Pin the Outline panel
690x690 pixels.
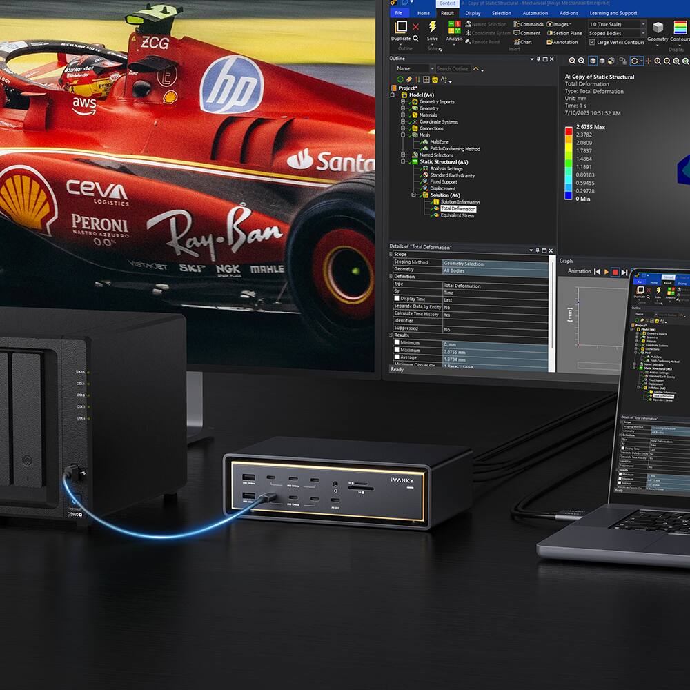[538, 59]
